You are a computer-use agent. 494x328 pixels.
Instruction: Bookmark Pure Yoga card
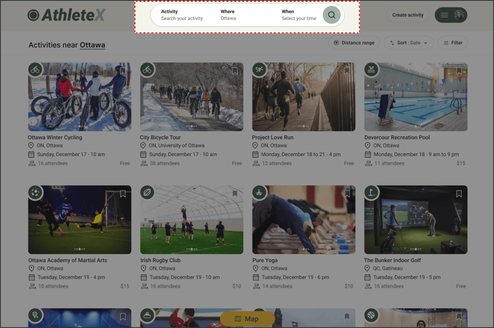[347, 194]
